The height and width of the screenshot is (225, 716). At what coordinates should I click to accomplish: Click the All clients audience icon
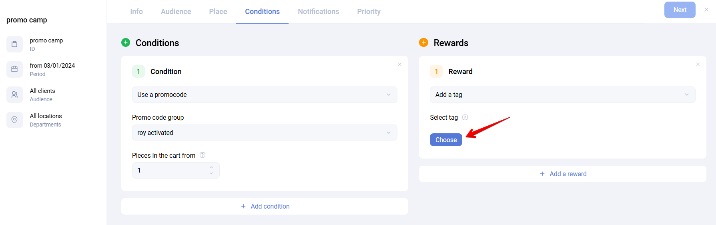click(14, 94)
